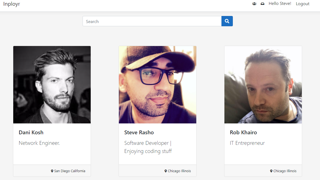Click the Network Engineer description text

(39, 143)
